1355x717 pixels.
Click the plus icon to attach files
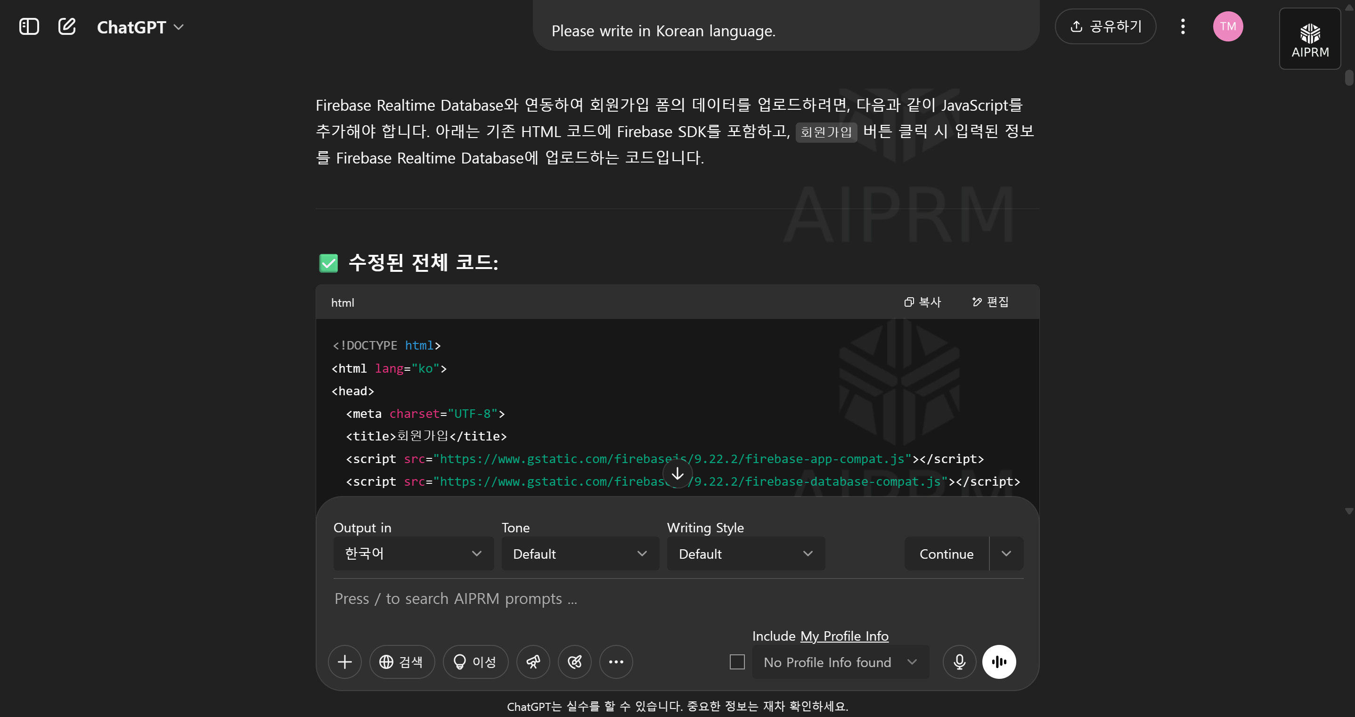click(x=344, y=662)
